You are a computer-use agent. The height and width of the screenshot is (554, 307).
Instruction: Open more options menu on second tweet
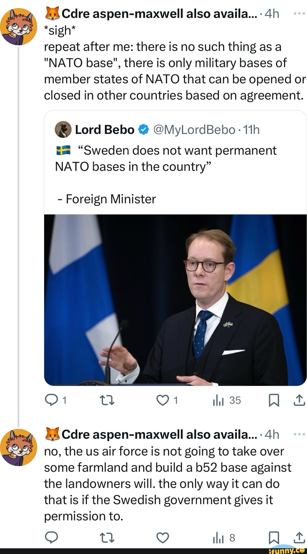tap(299, 434)
